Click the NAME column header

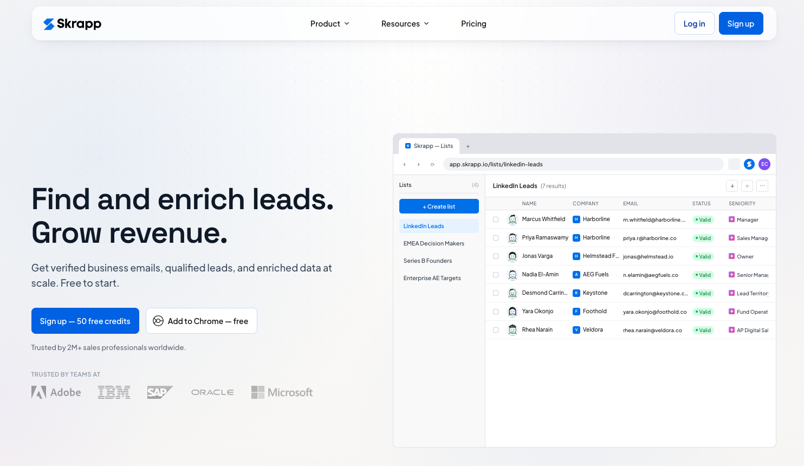click(529, 204)
